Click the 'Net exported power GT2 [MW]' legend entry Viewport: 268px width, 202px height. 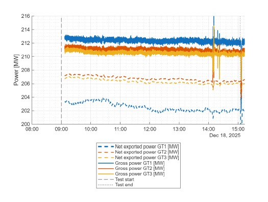pos(138,152)
